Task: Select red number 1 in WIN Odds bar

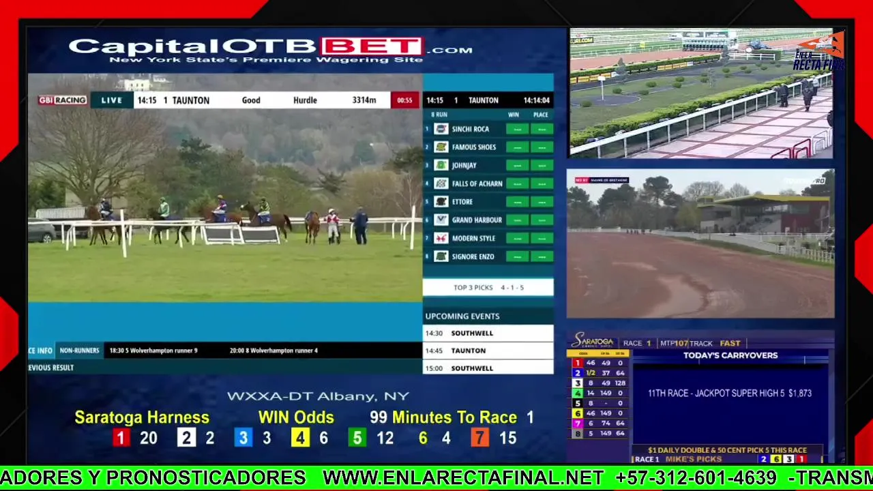Action: tap(121, 438)
